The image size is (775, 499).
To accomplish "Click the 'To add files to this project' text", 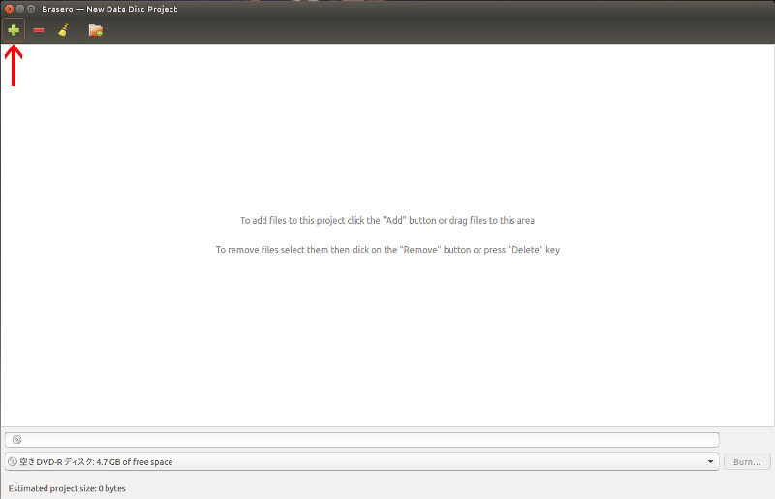I will click(x=387, y=220).
